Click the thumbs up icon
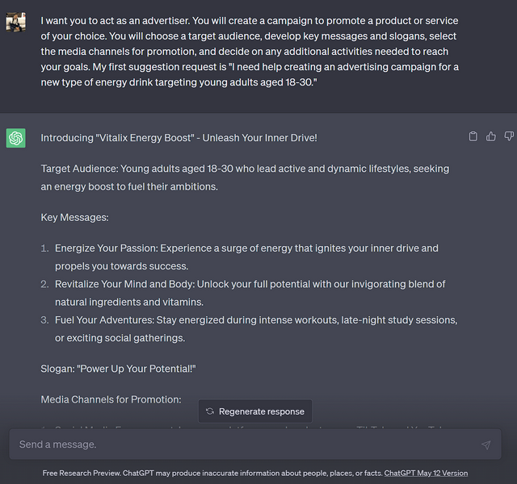Image resolution: width=517 pixels, height=484 pixels. (491, 136)
